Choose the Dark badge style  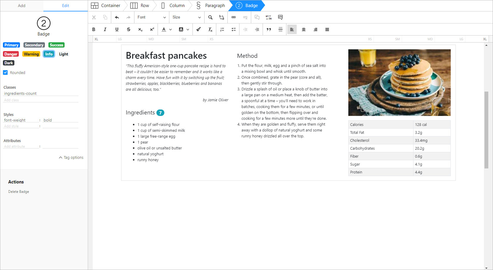click(9, 63)
